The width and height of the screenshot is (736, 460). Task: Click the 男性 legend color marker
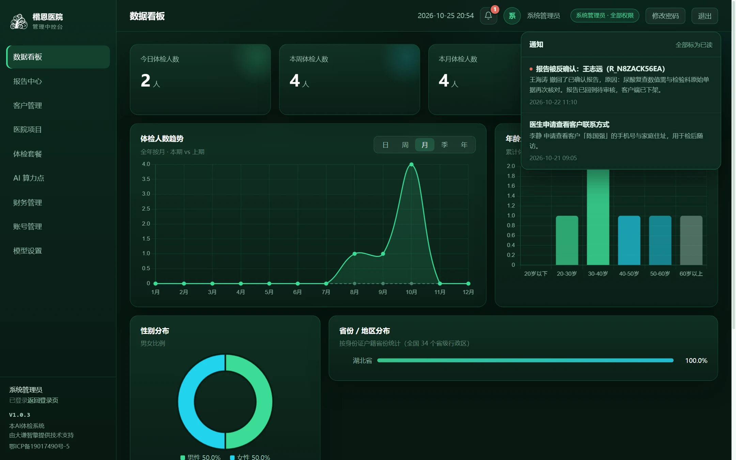coord(183,457)
